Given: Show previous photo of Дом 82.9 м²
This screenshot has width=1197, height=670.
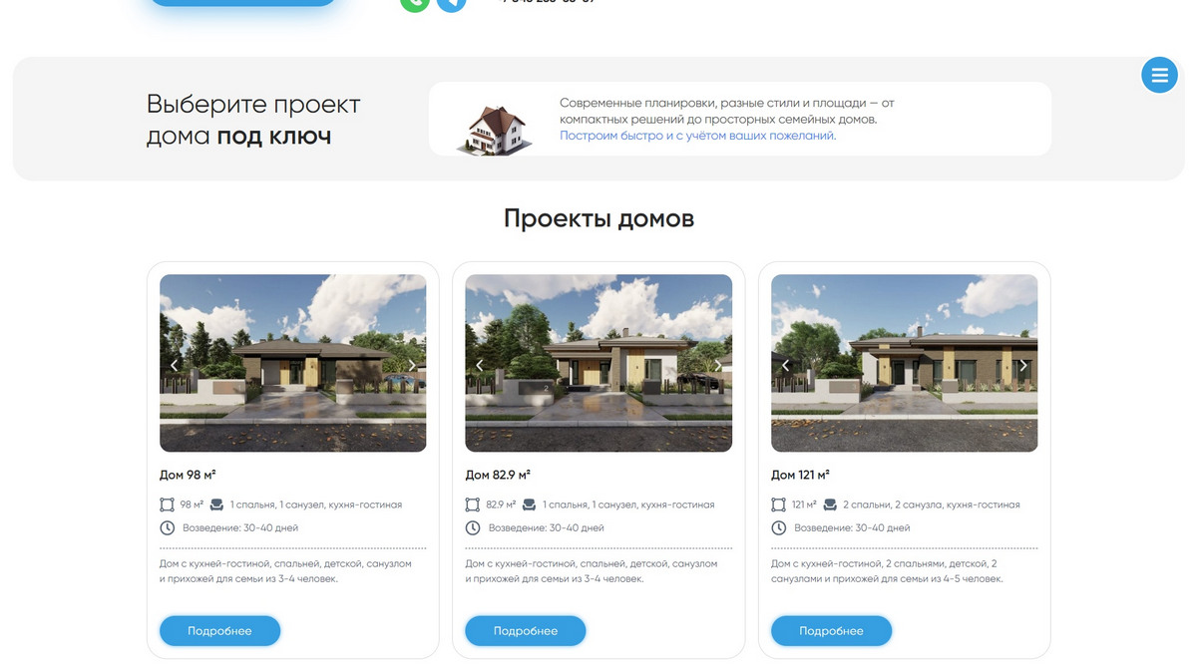Looking at the screenshot, I should [x=480, y=366].
